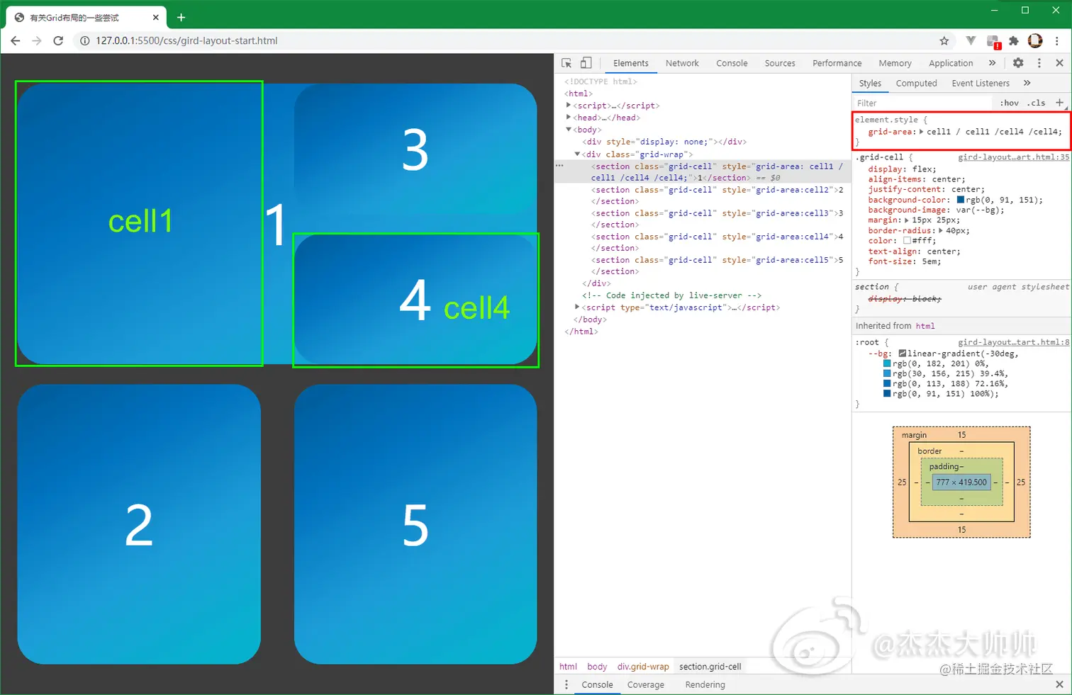Viewport: 1072px width, 695px height.
Task: Go back to the previous page
Action: (16, 41)
